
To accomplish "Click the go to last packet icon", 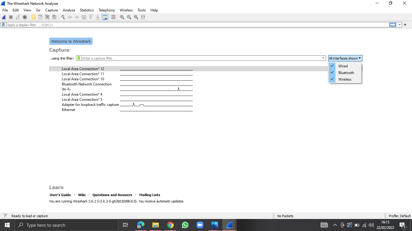I will pyautogui.click(x=98, y=17).
